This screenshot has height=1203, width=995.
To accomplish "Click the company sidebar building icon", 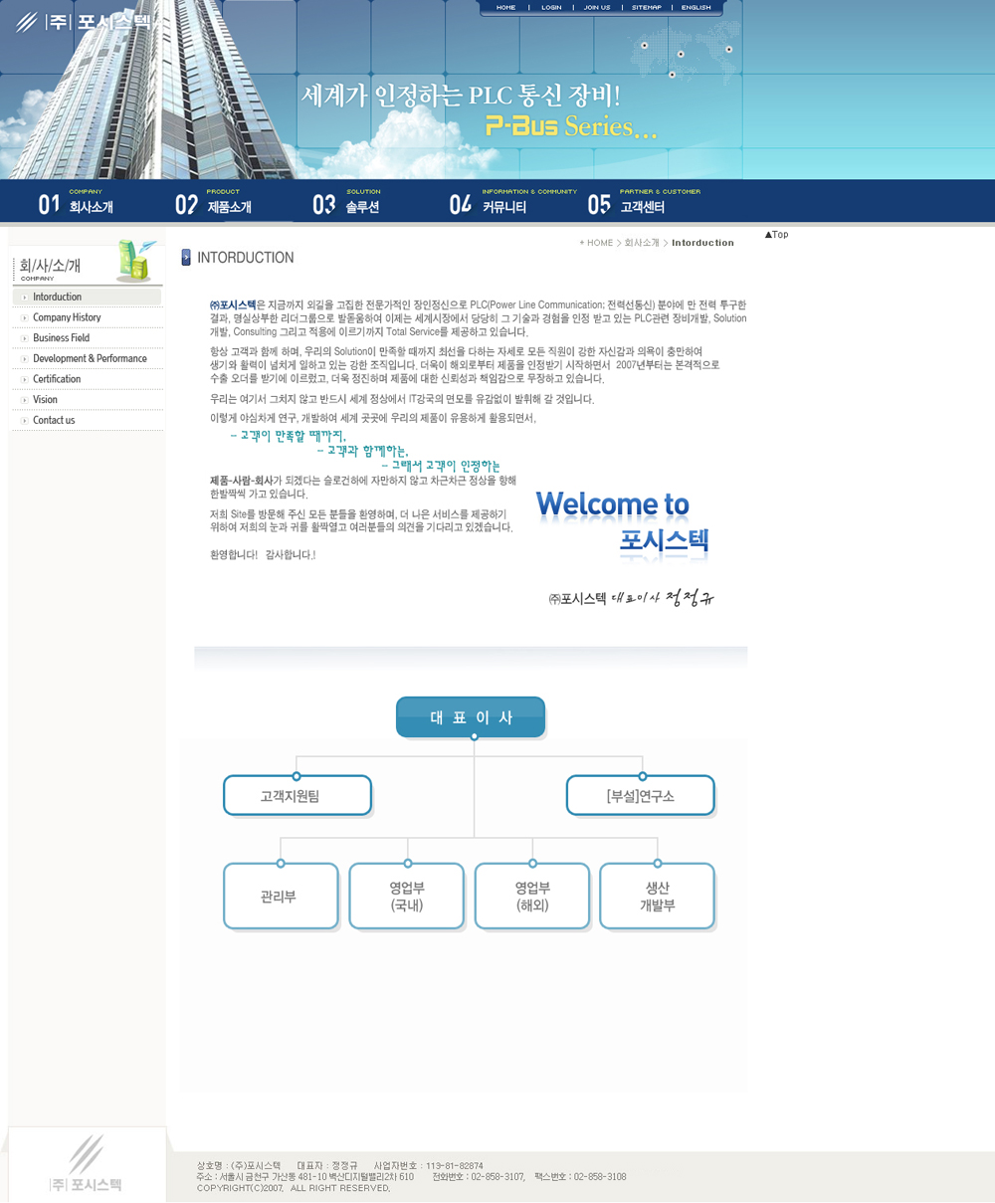I will click(x=135, y=261).
